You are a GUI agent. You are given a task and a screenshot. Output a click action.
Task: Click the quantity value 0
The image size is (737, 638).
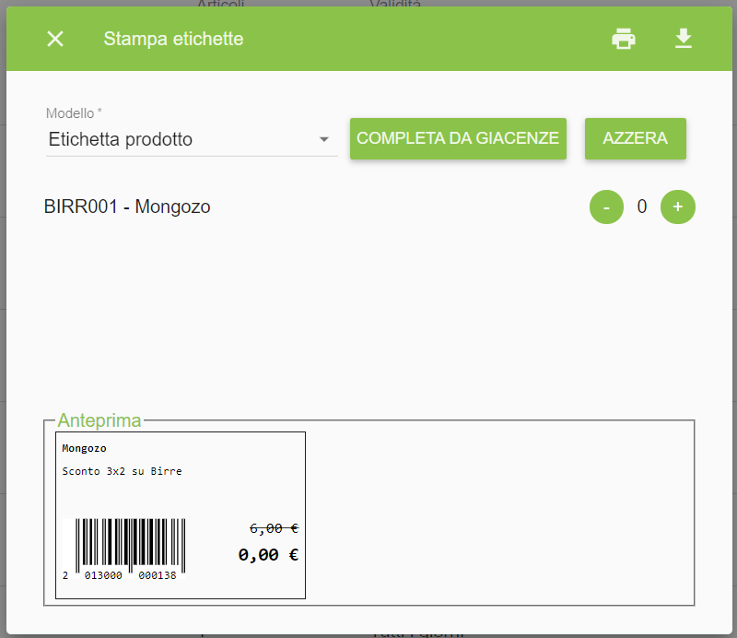coord(641,207)
